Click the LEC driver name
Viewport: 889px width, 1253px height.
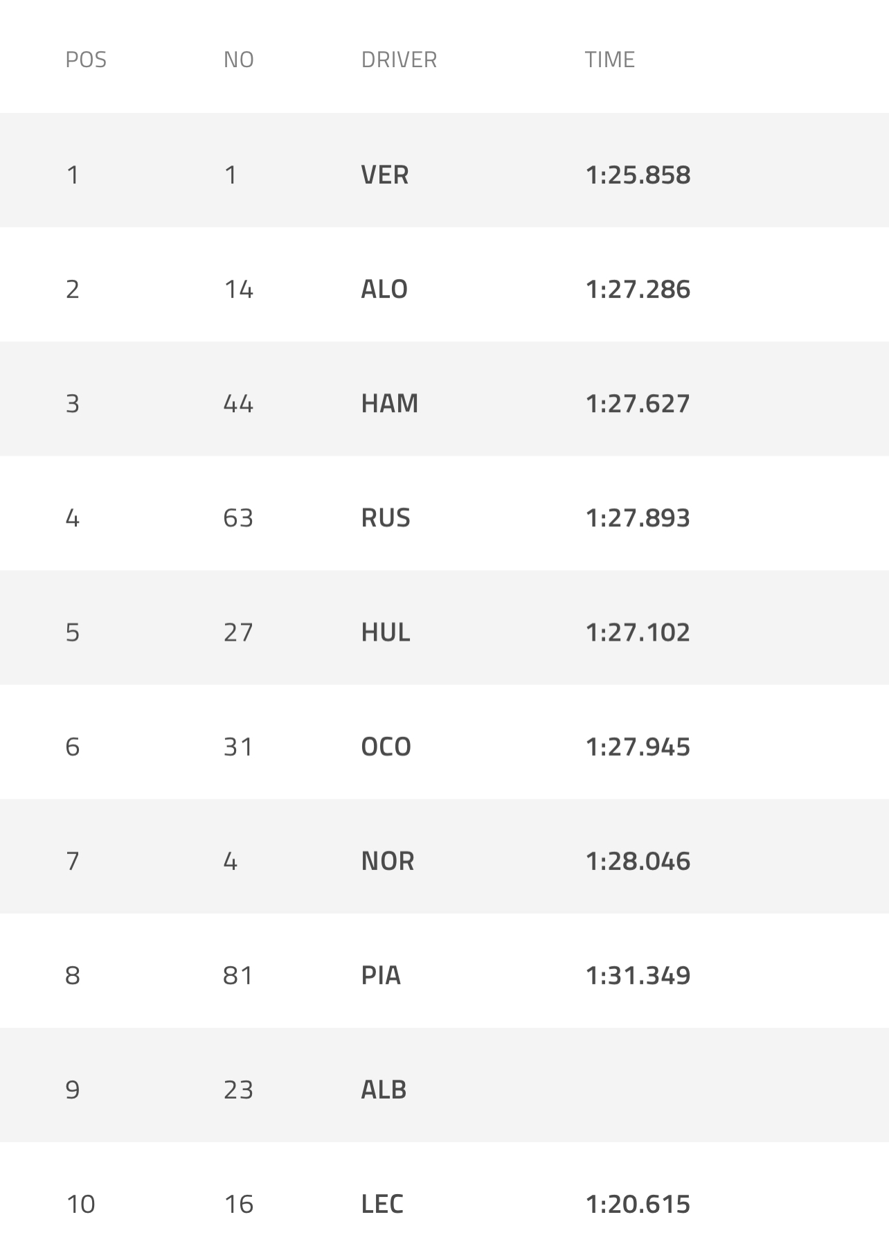point(382,1204)
